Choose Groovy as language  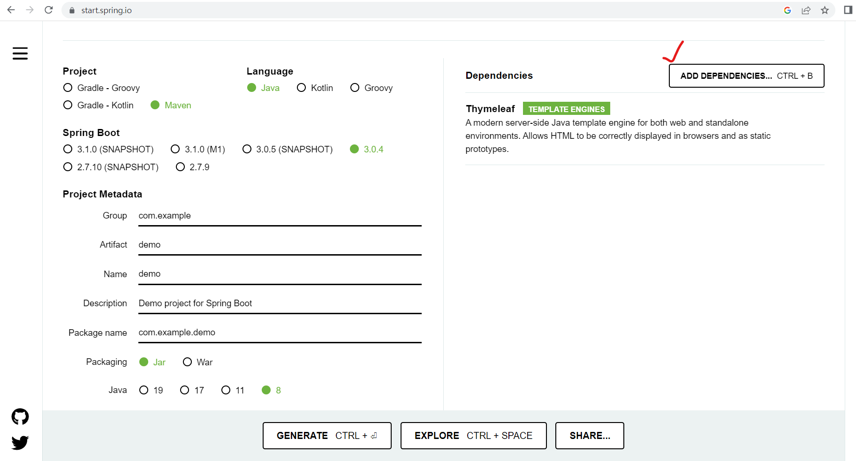[x=371, y=88]
